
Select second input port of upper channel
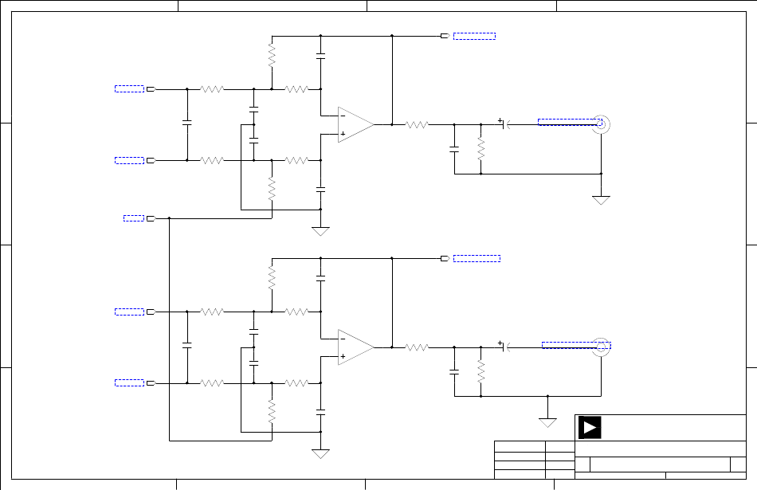pos(151,160)
